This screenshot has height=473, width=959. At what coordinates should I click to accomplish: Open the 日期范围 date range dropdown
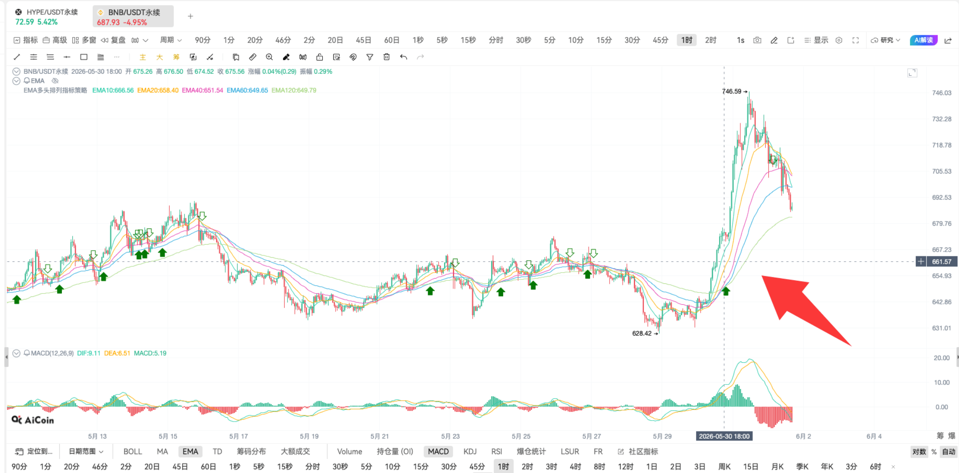click(x=86, y=451)
